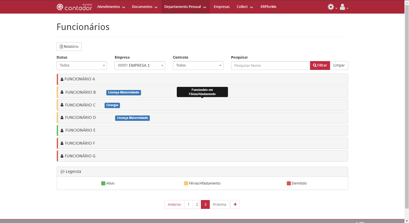Open the settings gear menu
Screen dimensions: 409x223
(331, 7)
